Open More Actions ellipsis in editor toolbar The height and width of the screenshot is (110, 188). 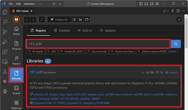pos(183,11)
